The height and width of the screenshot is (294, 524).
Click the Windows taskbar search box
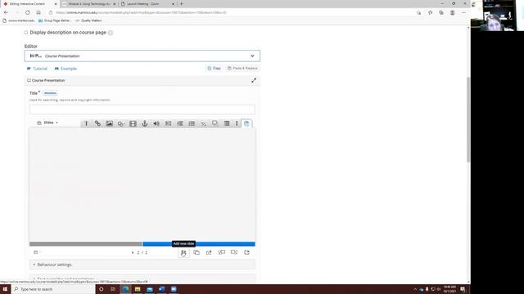click(53, 289)
